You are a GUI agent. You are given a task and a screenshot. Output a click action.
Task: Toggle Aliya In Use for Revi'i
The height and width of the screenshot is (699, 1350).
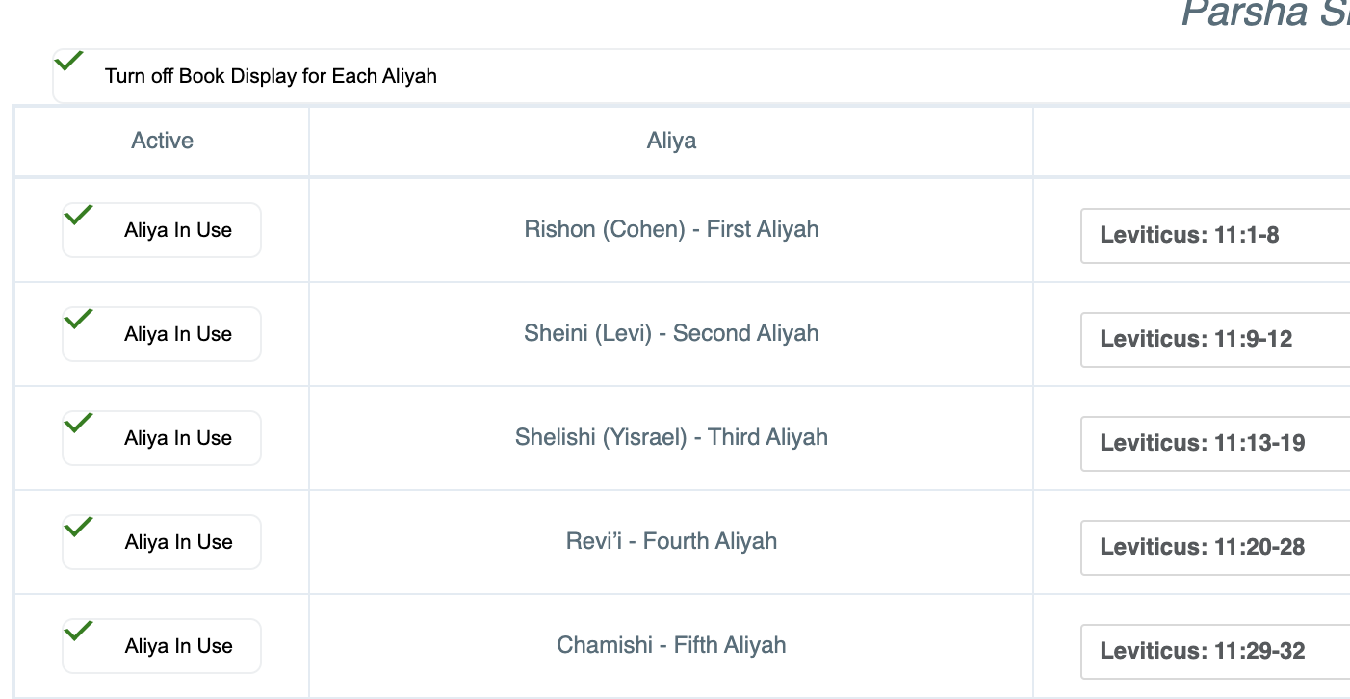click(x=78, y=528)
